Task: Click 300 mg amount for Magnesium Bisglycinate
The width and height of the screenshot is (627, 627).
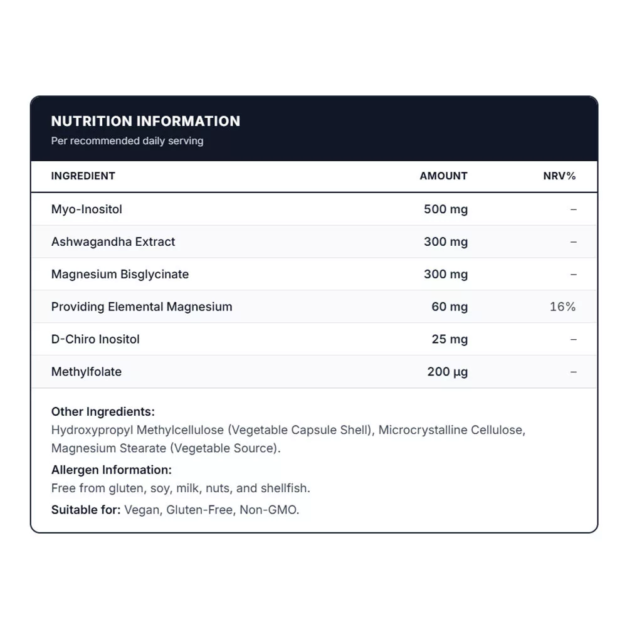Action: click(x=446, y=275)
